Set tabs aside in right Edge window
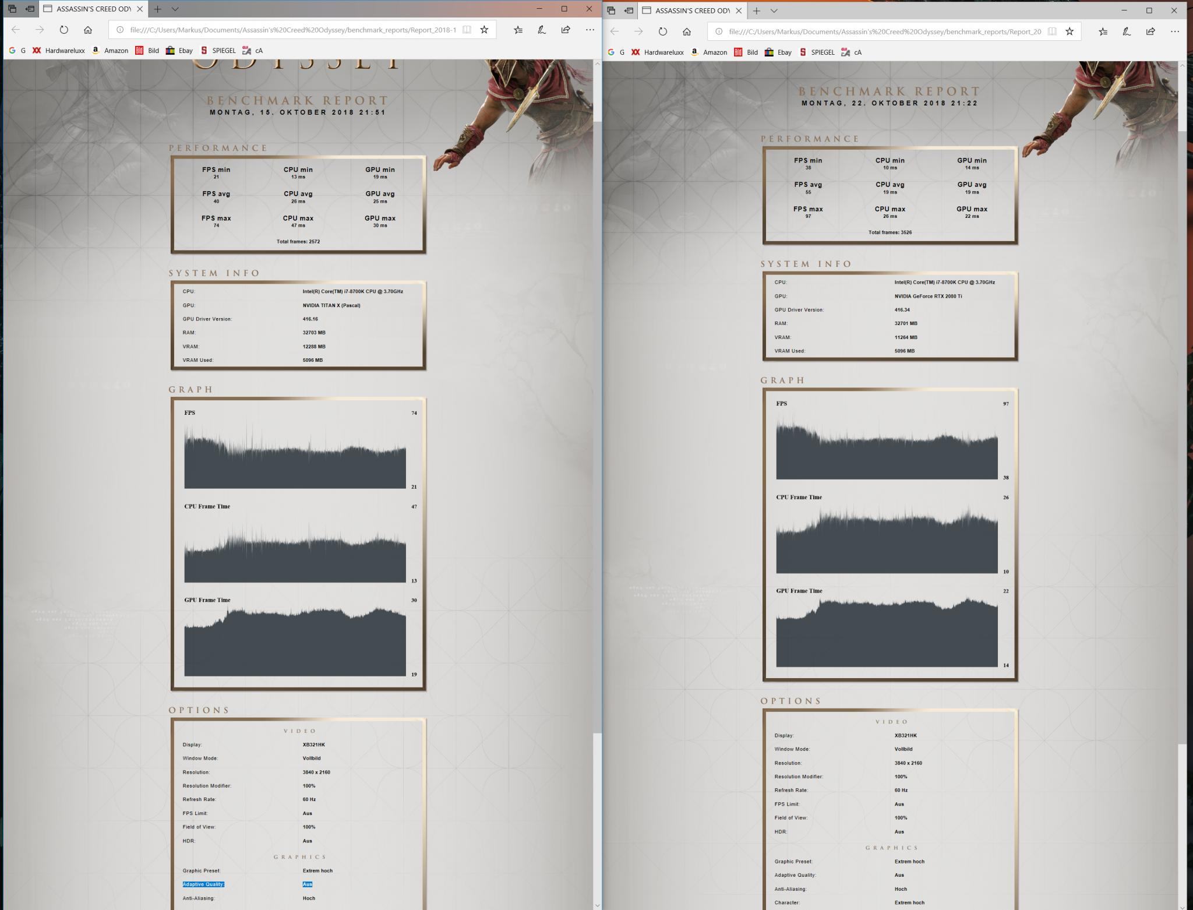The width and height of the screenshot is (1193, 910). pos(629,10)
